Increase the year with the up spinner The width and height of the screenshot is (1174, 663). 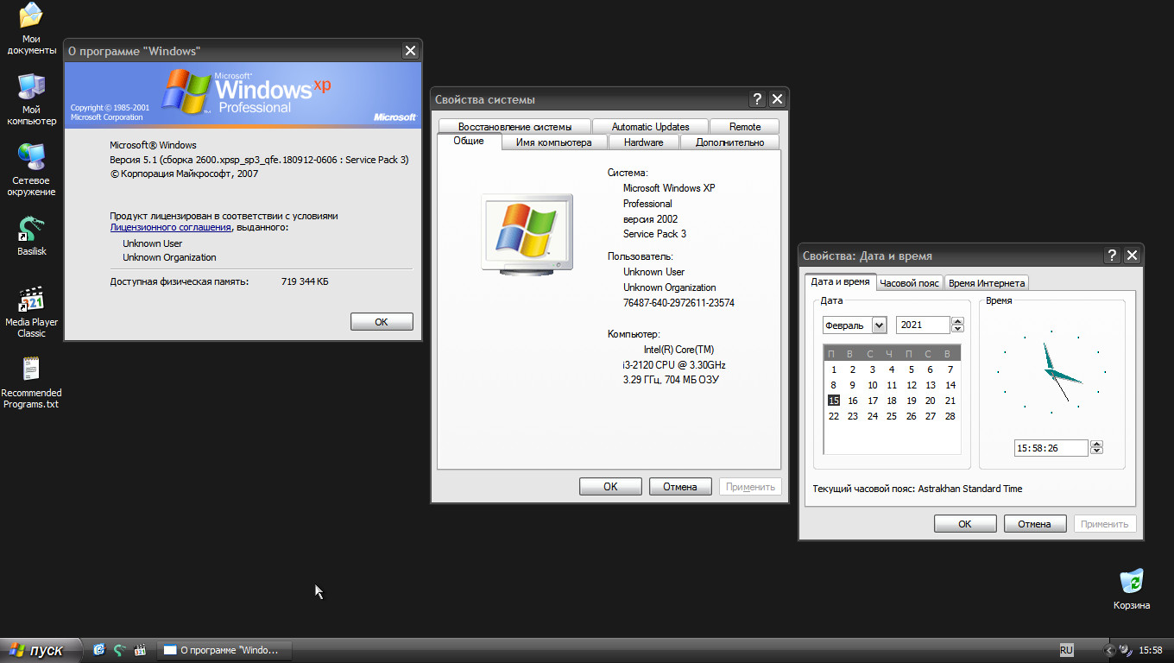(x=957, y=321)
